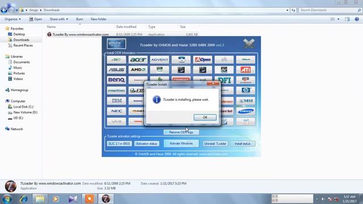Select the 7Loader By www.windowsactivator.com file
Image resolution: width=363 pixels, height=204 pixels.
point(81,35)
